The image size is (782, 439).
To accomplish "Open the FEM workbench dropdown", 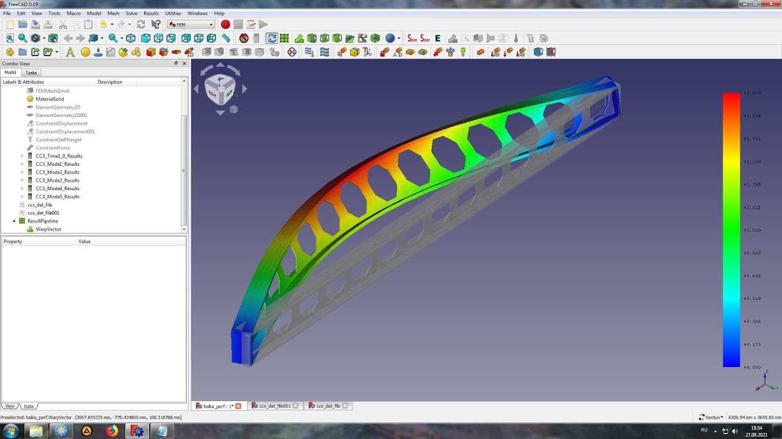I will [x=191, y=24].
